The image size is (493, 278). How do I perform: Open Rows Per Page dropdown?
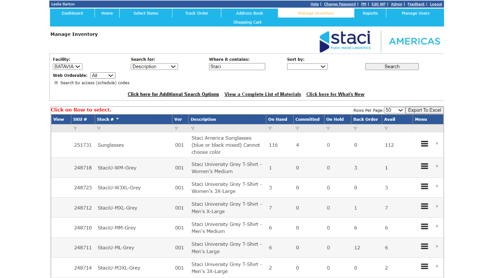tap(394, 110)
